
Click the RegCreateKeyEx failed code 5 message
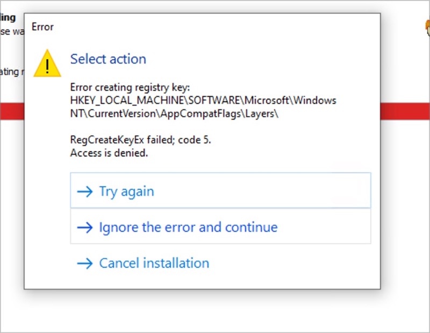(x=140, y=140)
